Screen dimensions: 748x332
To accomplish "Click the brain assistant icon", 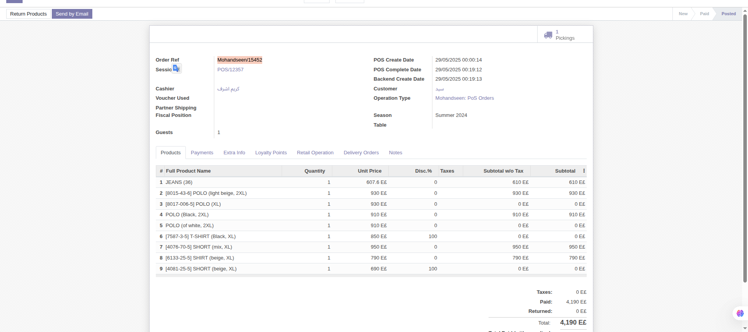I will (x=740, y=313).
